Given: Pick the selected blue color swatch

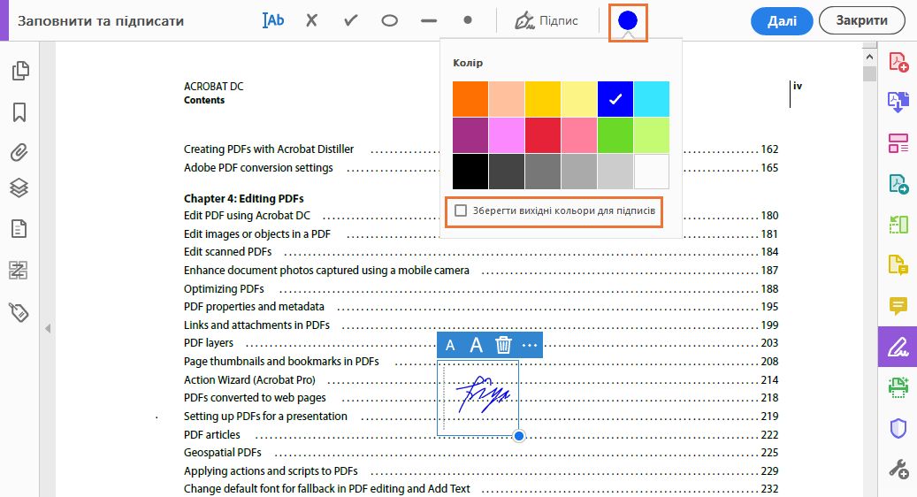Looking at the screenshot, I should pos(615,99).
